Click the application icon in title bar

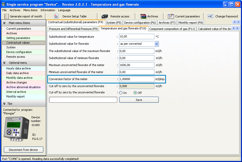click(x=3, y=4)
